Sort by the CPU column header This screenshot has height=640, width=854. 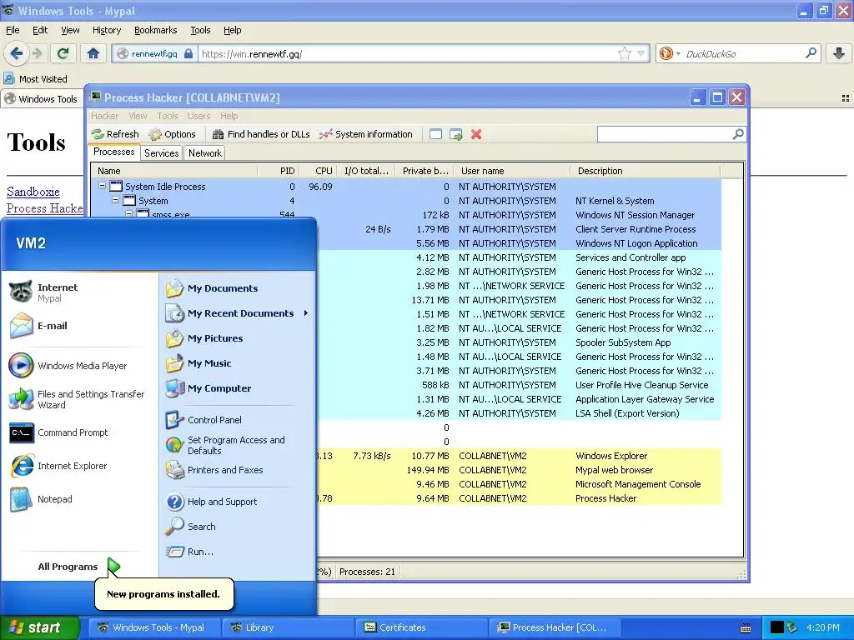click(x=318, y=171)
